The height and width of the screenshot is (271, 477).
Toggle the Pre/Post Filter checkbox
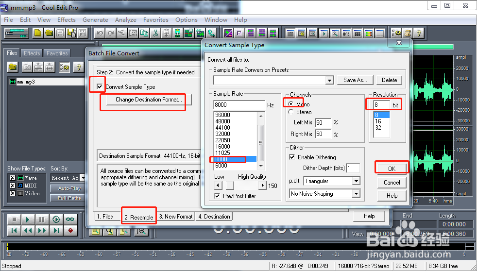point(217,196)
